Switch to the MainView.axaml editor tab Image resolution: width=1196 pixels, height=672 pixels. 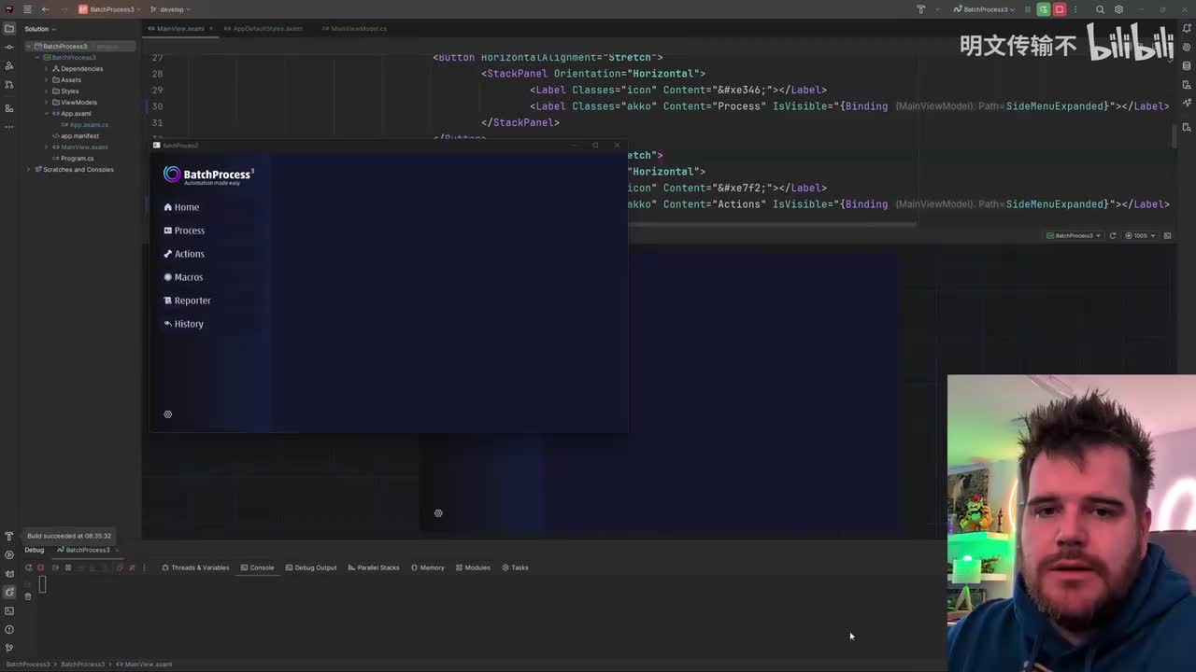click(x=180, y=29)
